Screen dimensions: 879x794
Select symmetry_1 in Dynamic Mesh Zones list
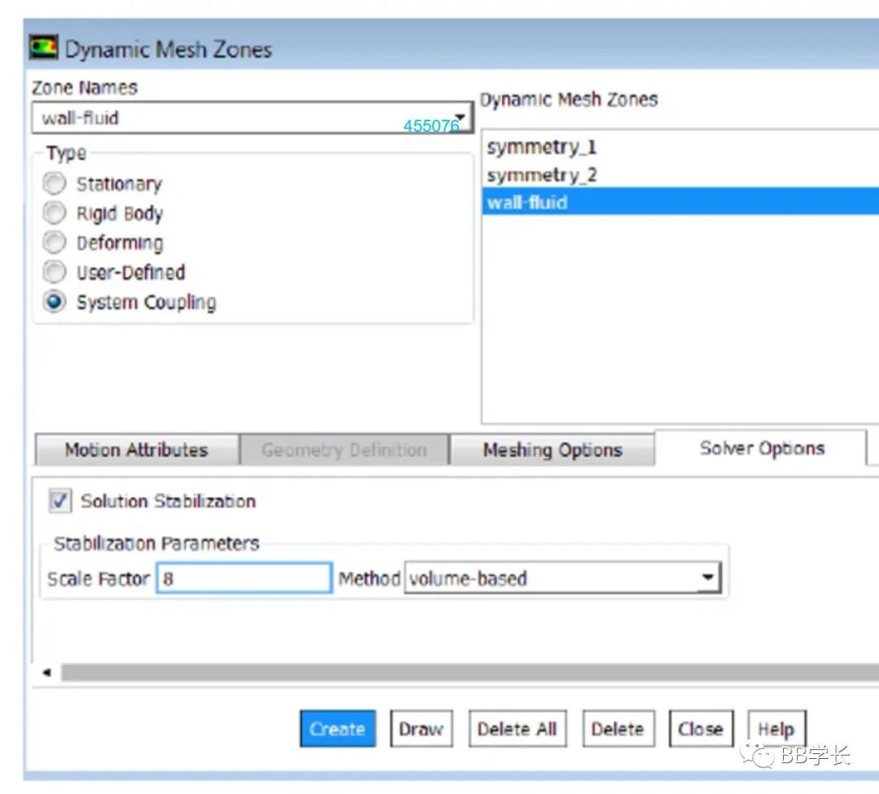541,147
